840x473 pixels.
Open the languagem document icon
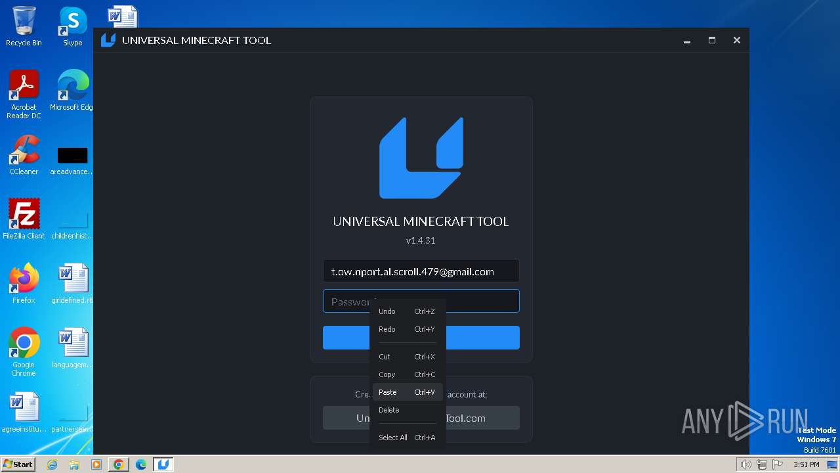72,348
